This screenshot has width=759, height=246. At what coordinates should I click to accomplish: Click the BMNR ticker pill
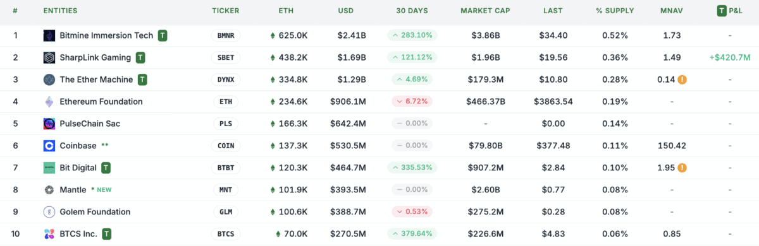[226, 35]
